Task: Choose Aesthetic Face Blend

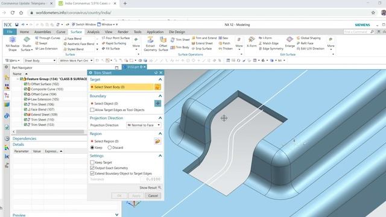Action: click(x=79, y=44)
